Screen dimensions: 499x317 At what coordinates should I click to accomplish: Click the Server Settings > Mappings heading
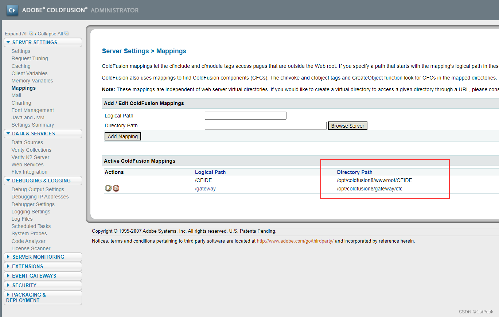tap(144, 51)
